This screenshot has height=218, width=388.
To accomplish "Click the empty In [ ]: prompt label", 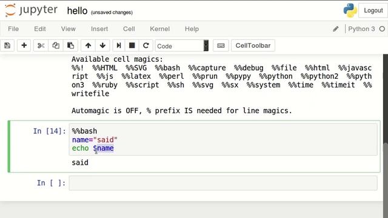I will point(51,183).
